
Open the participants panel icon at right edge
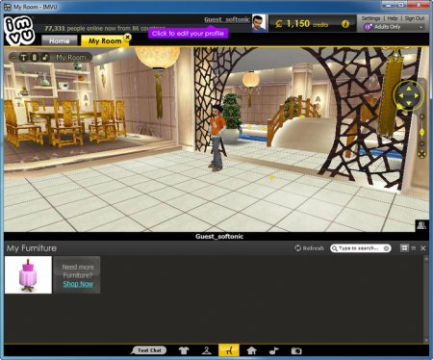click(x=421, y=225)
